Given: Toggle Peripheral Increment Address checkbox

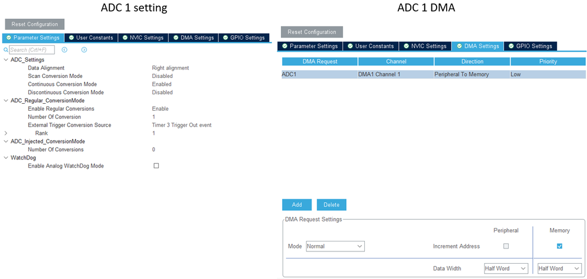Looking at the screenshot, I should pos(506,246).
